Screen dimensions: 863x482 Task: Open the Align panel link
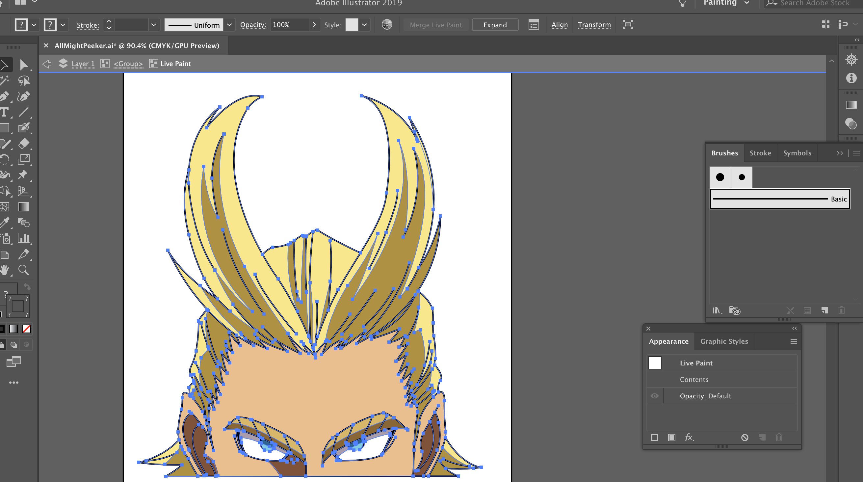click(560, 25)
